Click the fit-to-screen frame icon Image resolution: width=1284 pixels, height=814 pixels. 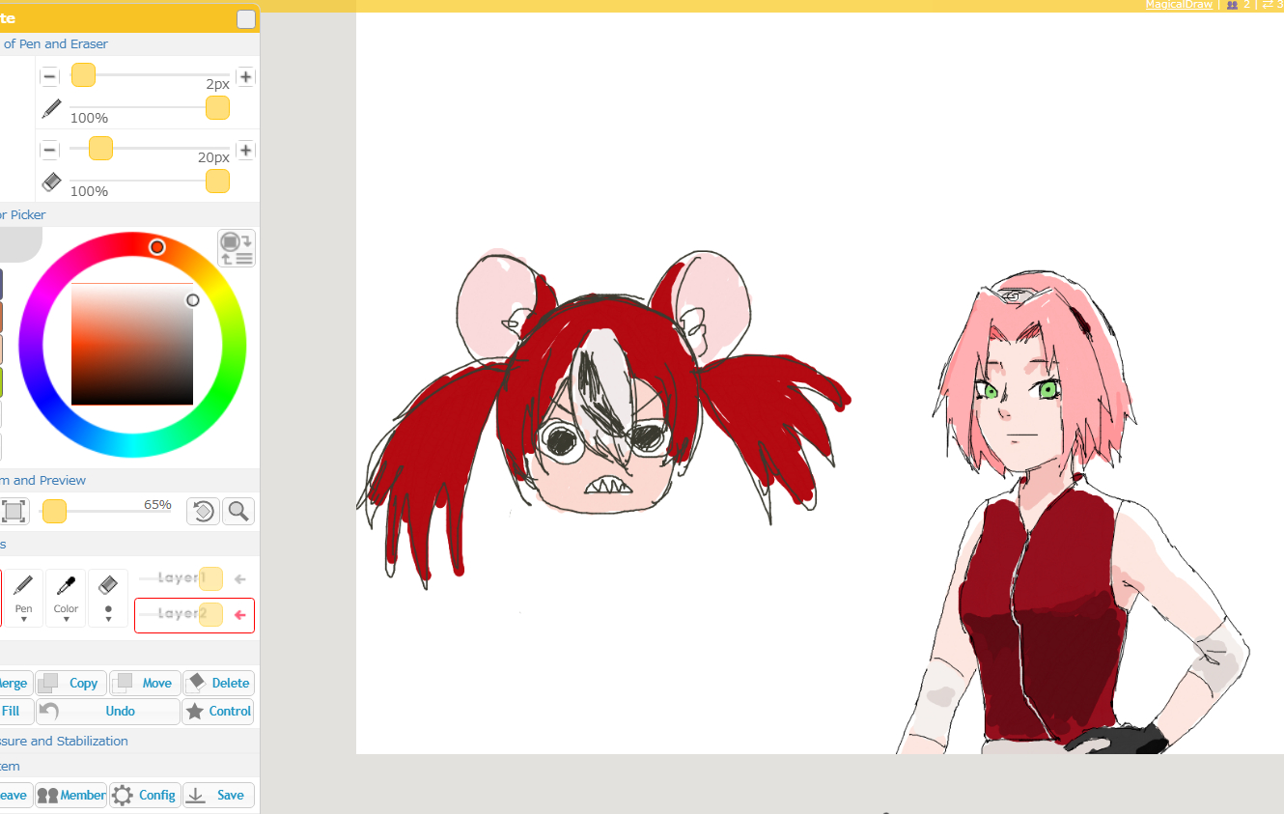(14, 511)
